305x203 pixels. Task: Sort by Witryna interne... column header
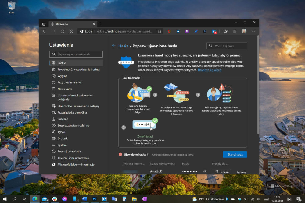click(x=134, y=164)
